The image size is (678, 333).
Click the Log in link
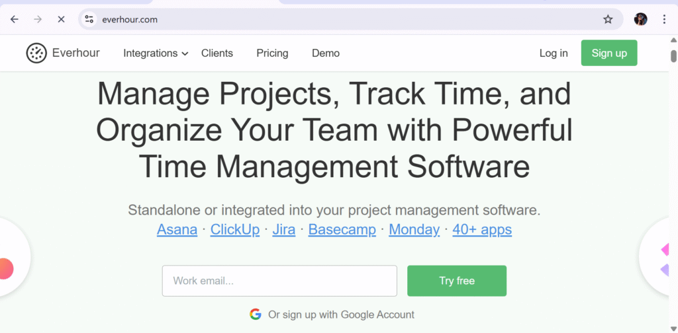point(554,54)
